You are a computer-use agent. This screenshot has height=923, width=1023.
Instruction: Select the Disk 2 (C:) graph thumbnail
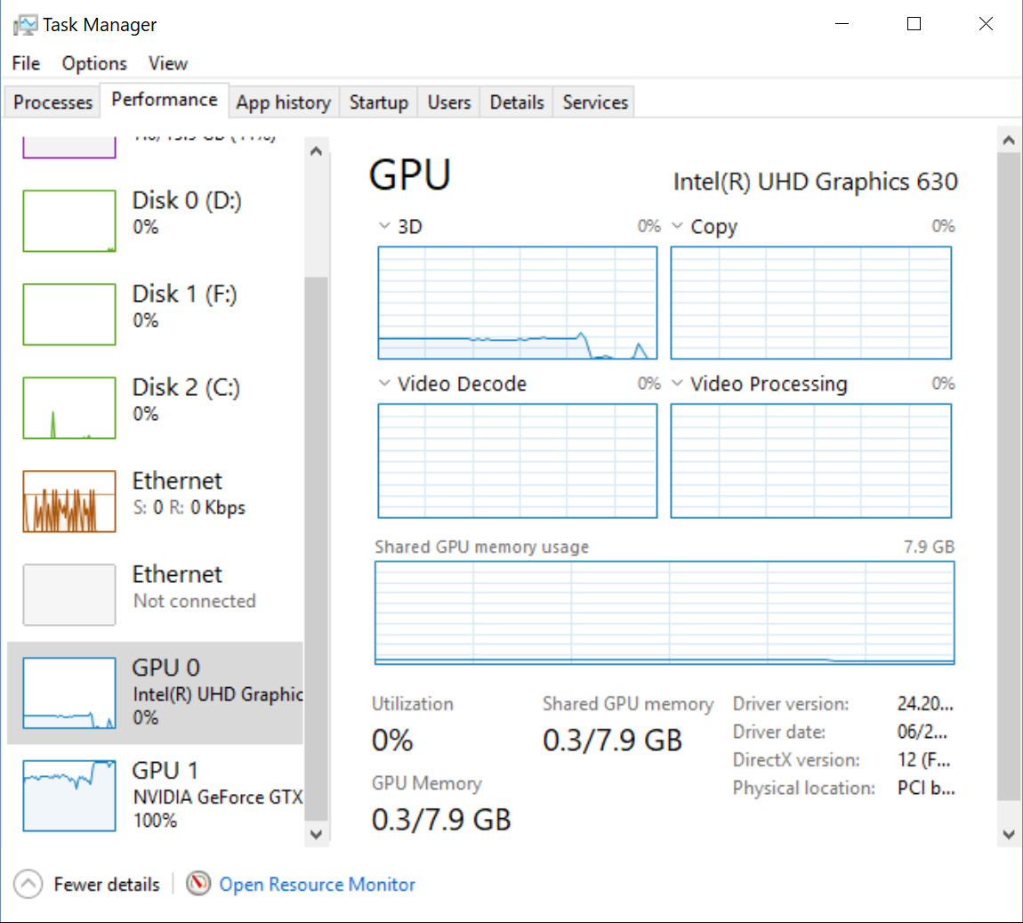69,408
